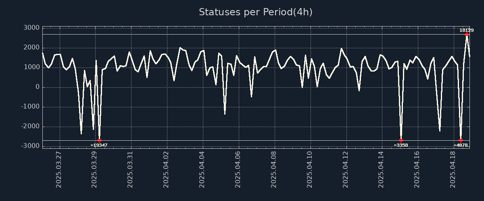This screenshot has height=201, width=484.
Task: Click the 2025.04.18 date axis label
Action: tap(453, 169)
